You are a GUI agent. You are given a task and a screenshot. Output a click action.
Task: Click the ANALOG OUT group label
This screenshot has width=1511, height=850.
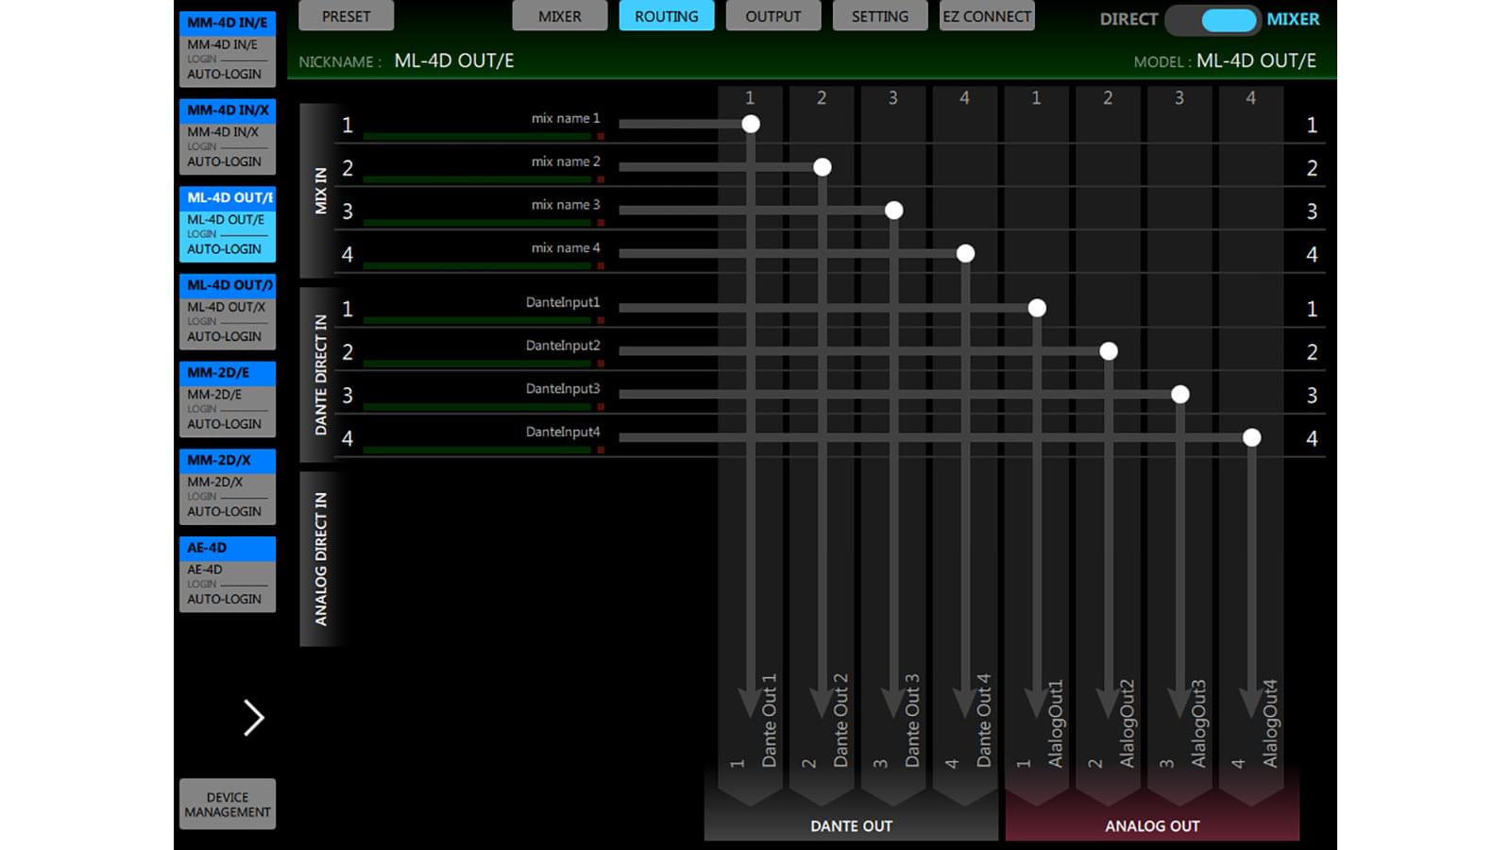pyautogui.click(x=1152, y=825)
